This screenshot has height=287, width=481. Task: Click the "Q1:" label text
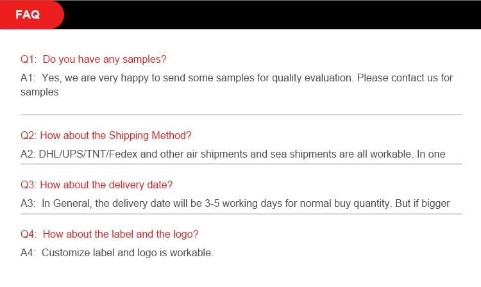click(x=28, y=59)
